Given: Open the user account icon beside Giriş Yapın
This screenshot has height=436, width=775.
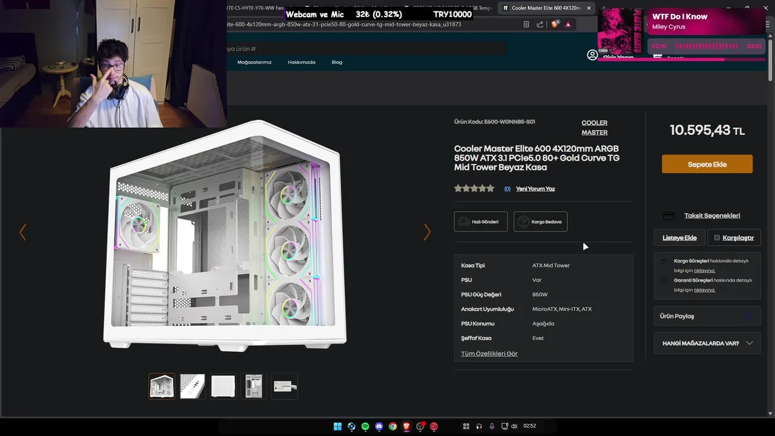Looking at the screenshot, I should pos(592,55).
